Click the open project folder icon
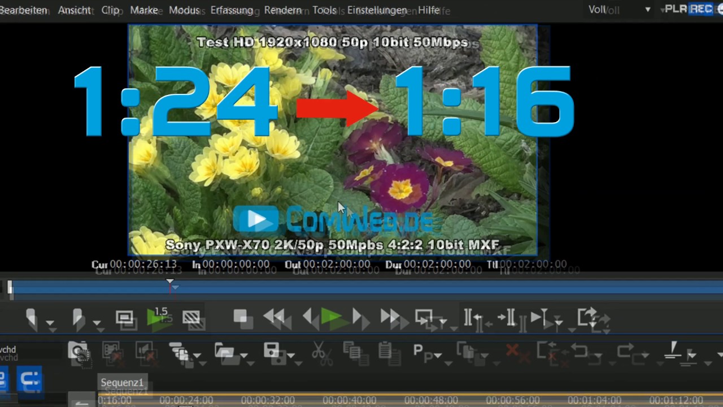The height and width of the screenshot is (407, 723). [224, 351]
